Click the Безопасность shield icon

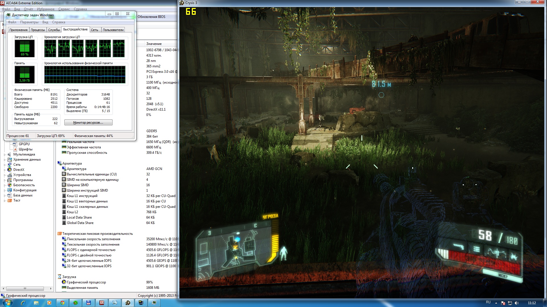coord(10,185)
